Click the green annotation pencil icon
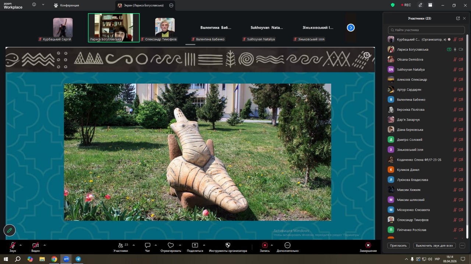Viewport: 471px width, 264px height. 10,230
